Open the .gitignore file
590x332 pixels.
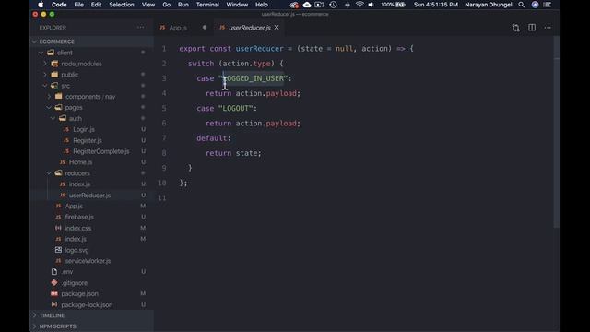coord(74,283)
